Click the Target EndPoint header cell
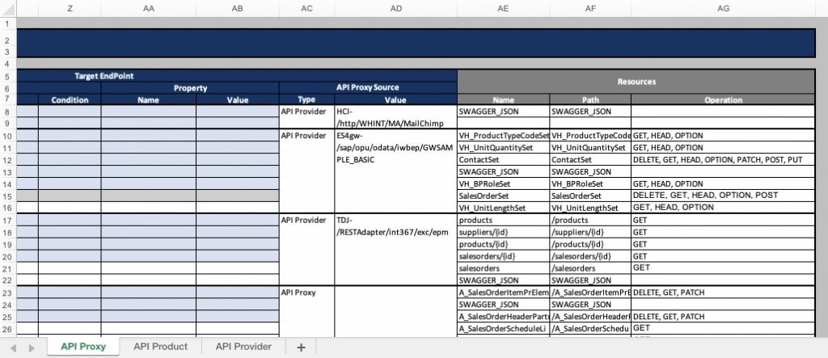 [x=237, y=76]
